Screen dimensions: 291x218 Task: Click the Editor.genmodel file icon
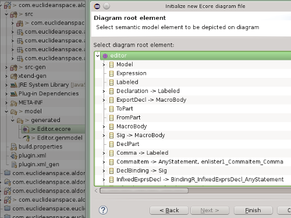tap(26, 138)
